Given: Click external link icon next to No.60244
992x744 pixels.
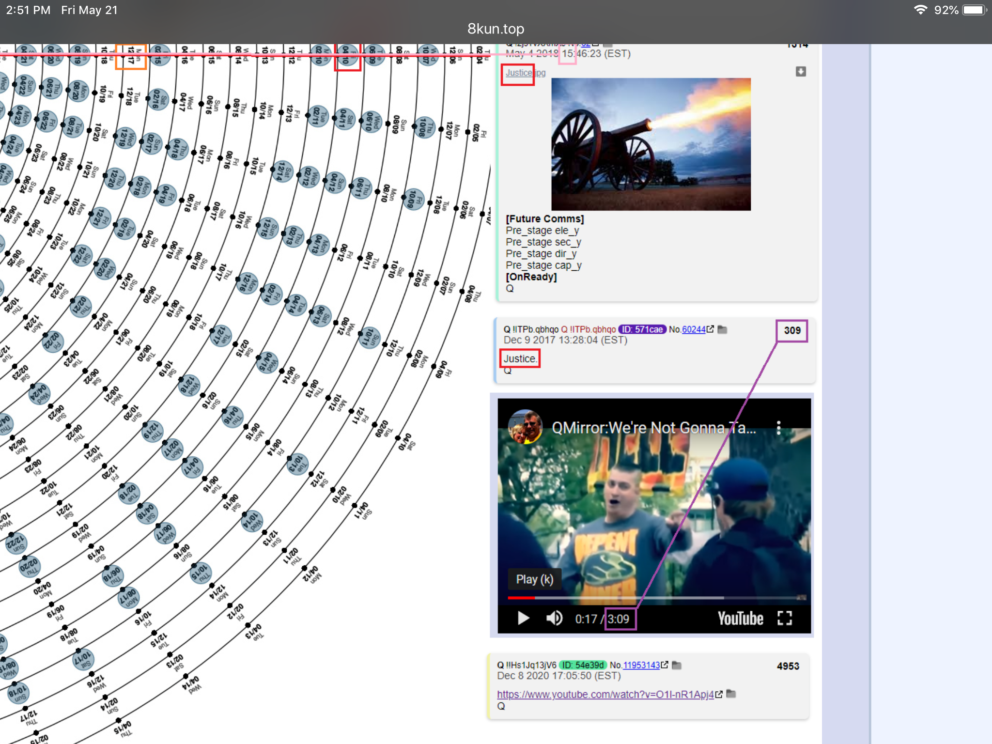Looking at the screenshot, I should 710,329.
